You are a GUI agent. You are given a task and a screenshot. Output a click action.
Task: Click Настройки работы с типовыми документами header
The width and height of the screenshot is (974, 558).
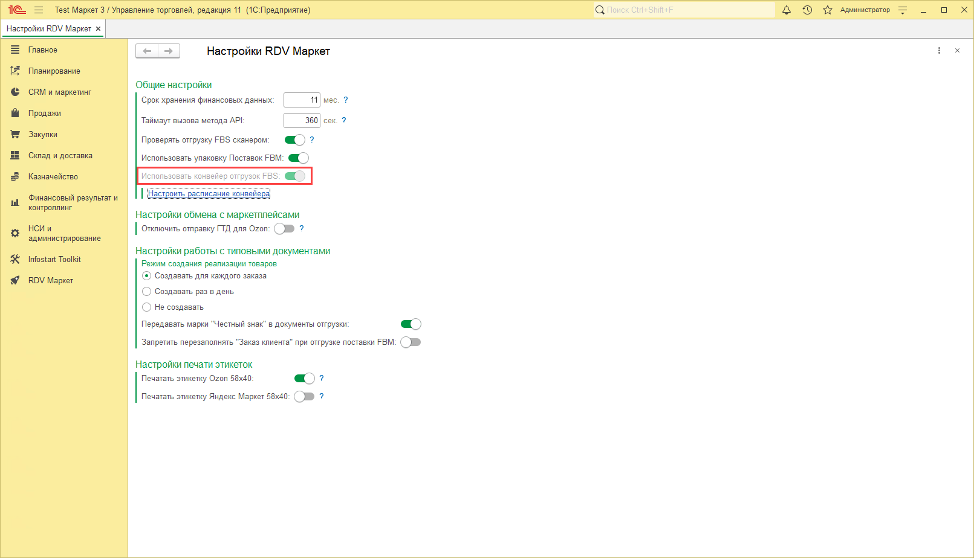(233, 251)
